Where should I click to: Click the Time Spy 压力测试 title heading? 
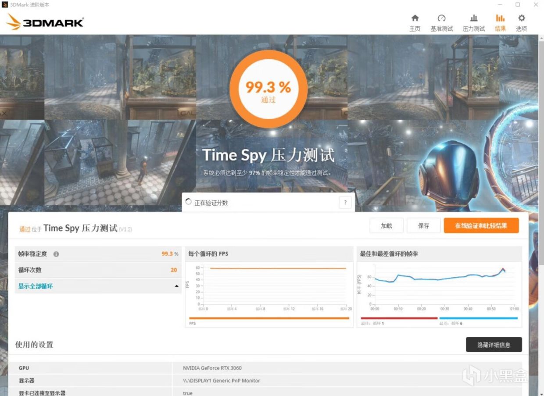point(268,155)
